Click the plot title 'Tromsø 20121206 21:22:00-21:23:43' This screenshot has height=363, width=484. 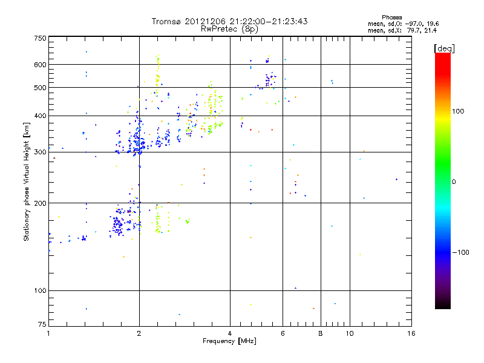(229, 21)
